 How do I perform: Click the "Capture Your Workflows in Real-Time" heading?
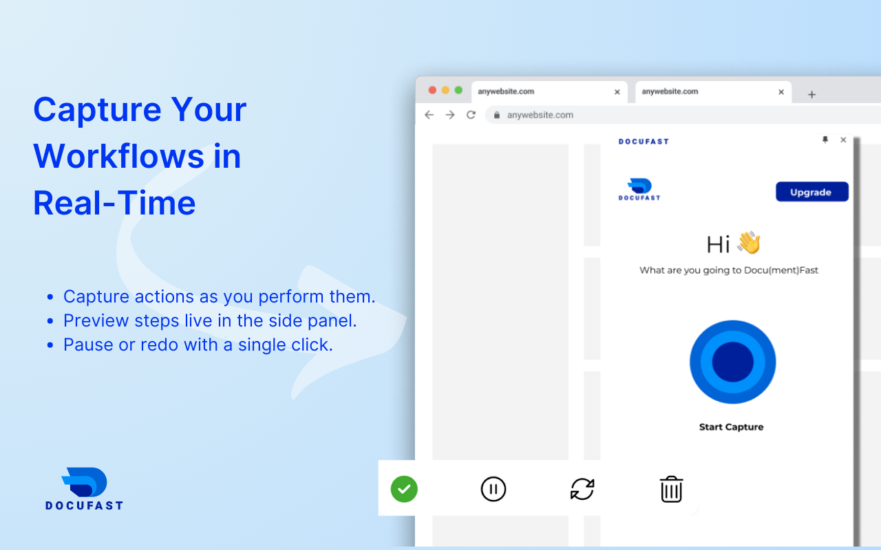pyautogui.click(x=140, y=156)
